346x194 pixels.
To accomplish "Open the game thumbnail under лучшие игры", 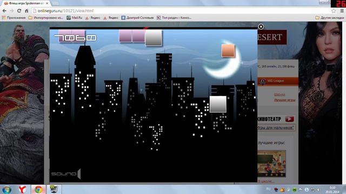I will point(271,164).
